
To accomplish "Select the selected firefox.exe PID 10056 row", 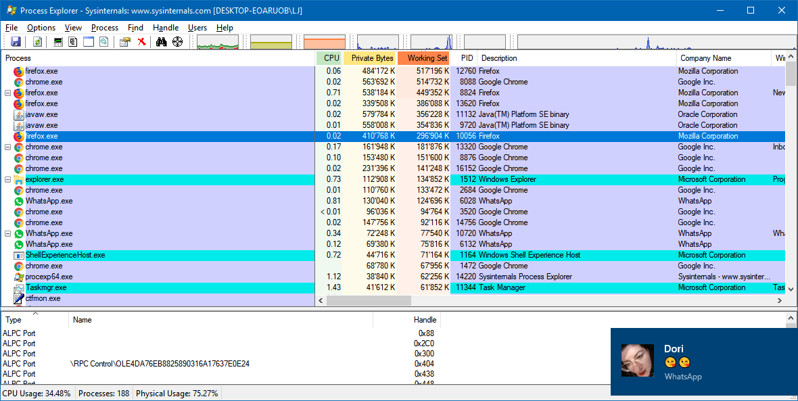I will [x=393, y=137].
